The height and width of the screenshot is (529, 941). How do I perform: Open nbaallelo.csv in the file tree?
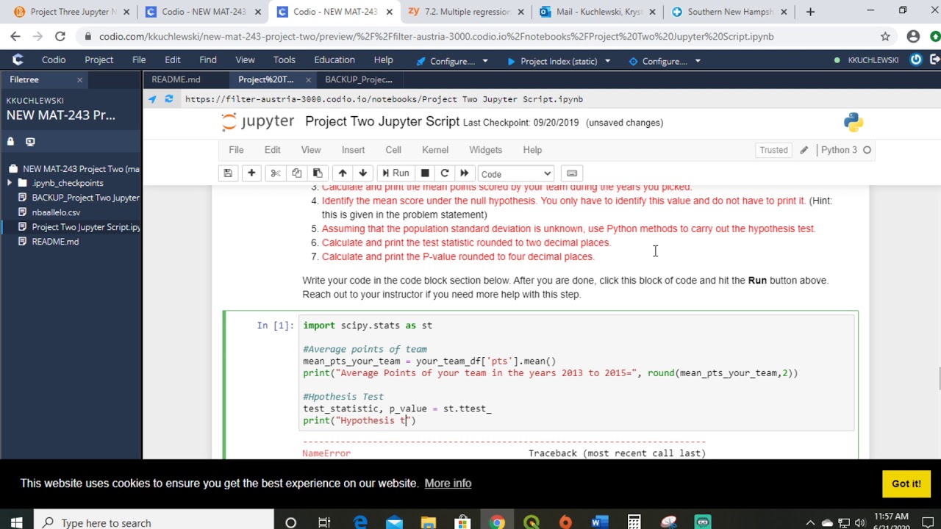[56, 212]
